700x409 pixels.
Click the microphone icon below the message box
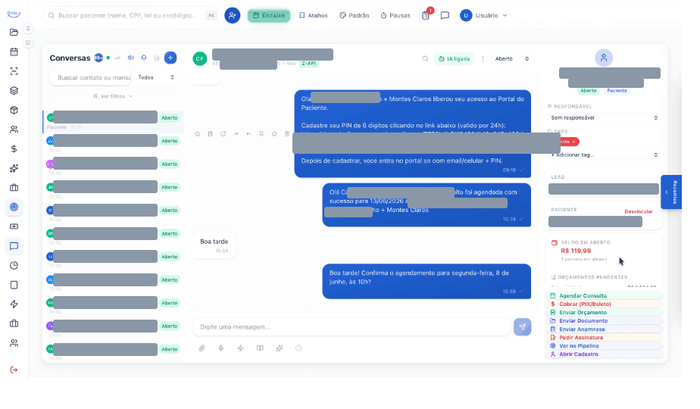[221, 348]
